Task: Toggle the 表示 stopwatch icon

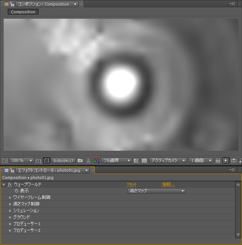Action: 16,191
